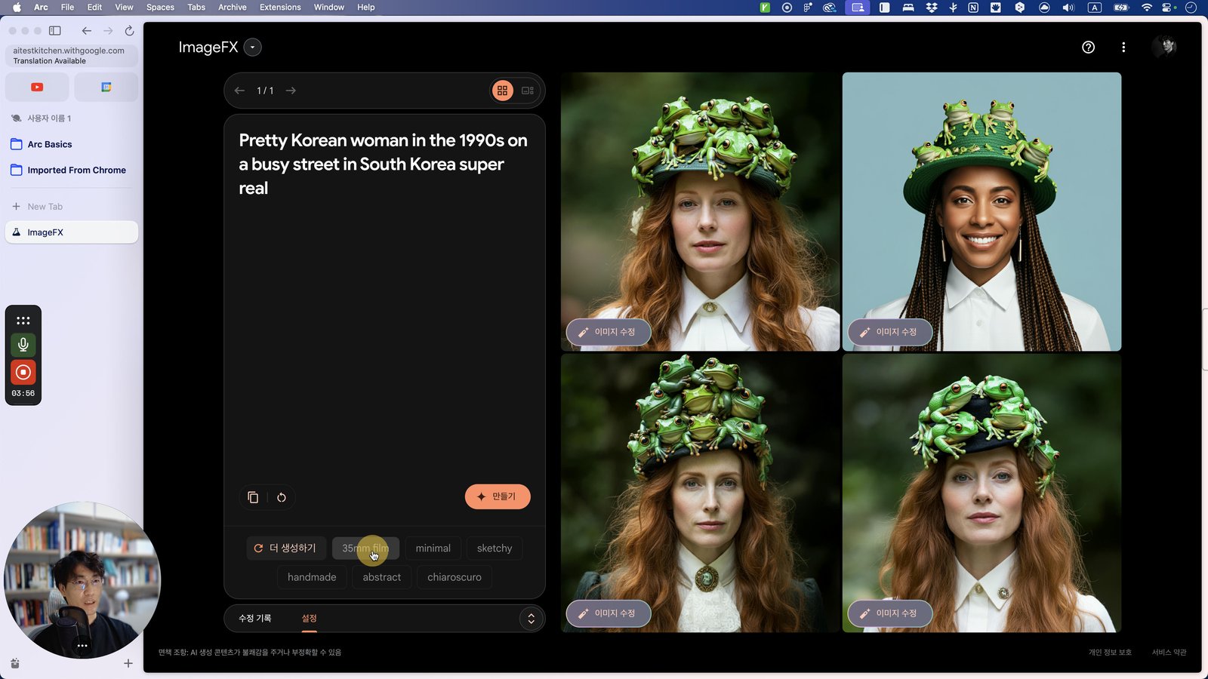The width and height of the screenshot is (1208, 679).
Task: Select the smiling woman with braids image
Action: click(x=981, y=211)
